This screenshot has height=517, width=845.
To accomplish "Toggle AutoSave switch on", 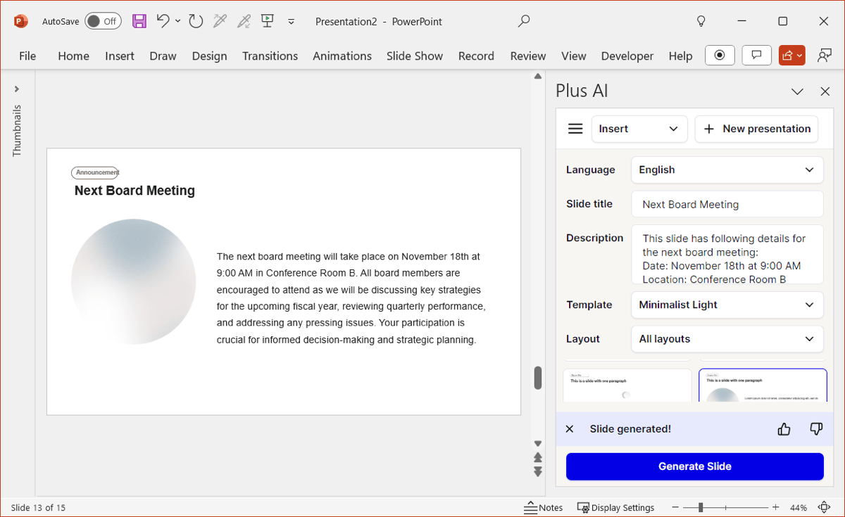I will click(x=103, y=21).
